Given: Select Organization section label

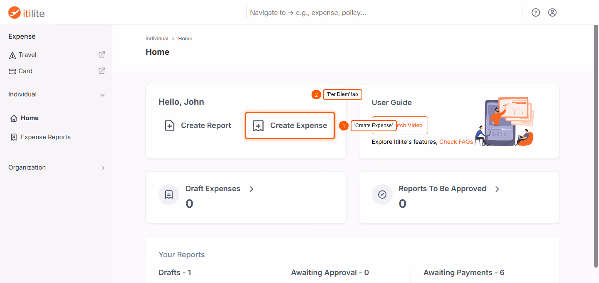Looking at the screenshot, I should (27, 167).
